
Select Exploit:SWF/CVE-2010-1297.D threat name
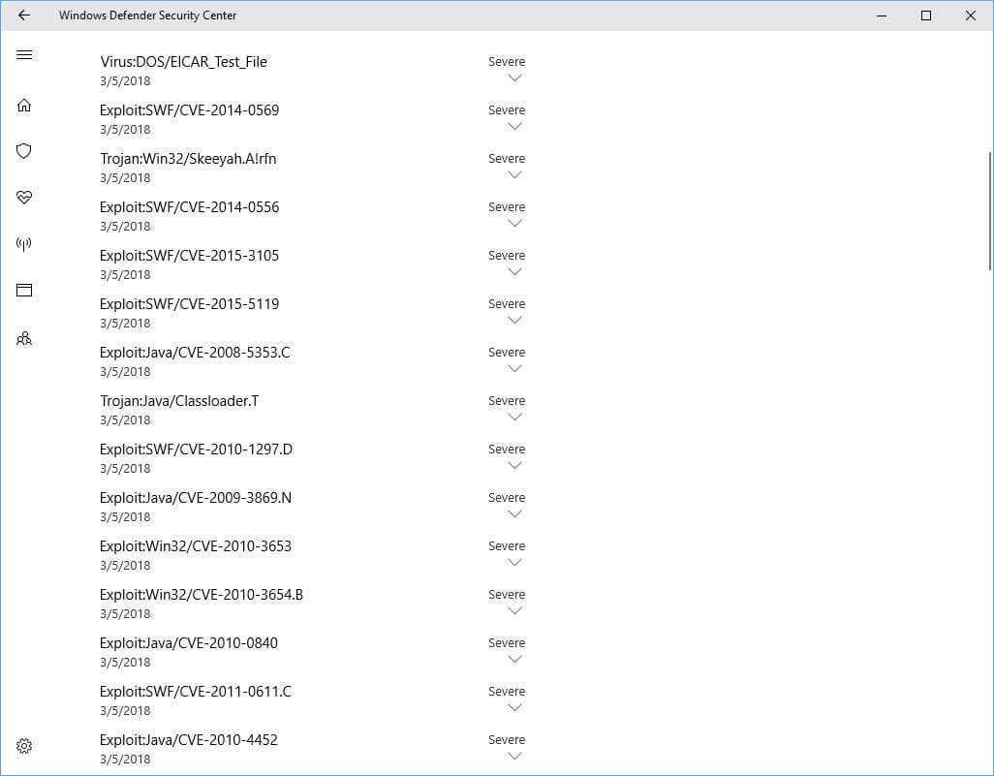197,450
